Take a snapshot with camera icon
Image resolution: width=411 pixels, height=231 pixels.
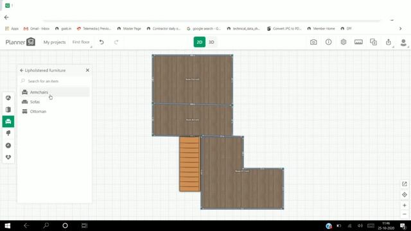tap(313, 42)
